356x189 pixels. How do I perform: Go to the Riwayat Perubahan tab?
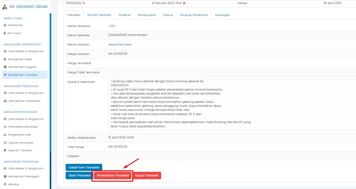coord(194,15)
